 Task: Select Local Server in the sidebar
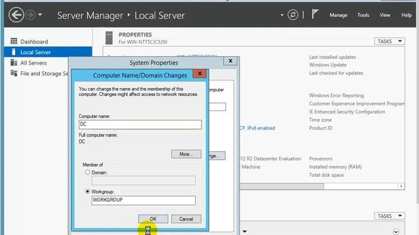(48, 52)
